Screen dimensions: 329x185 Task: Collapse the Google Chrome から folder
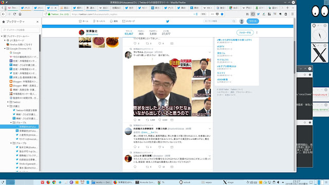(5, 48)
